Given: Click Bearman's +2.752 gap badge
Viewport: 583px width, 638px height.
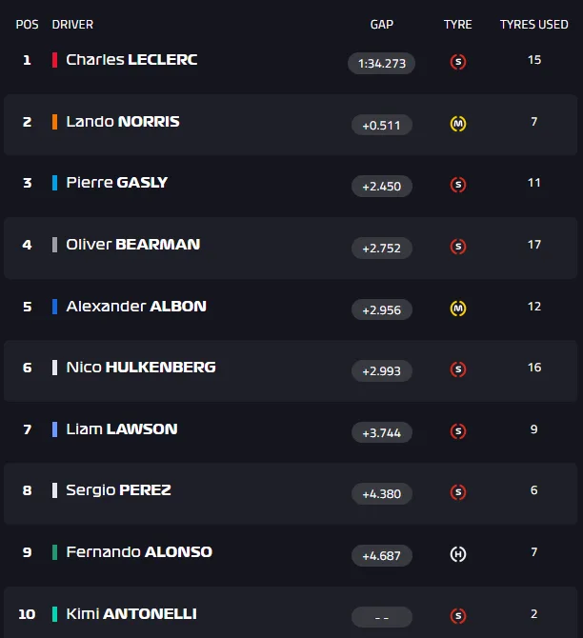Looking at the screenshot, I should point(381,248).
